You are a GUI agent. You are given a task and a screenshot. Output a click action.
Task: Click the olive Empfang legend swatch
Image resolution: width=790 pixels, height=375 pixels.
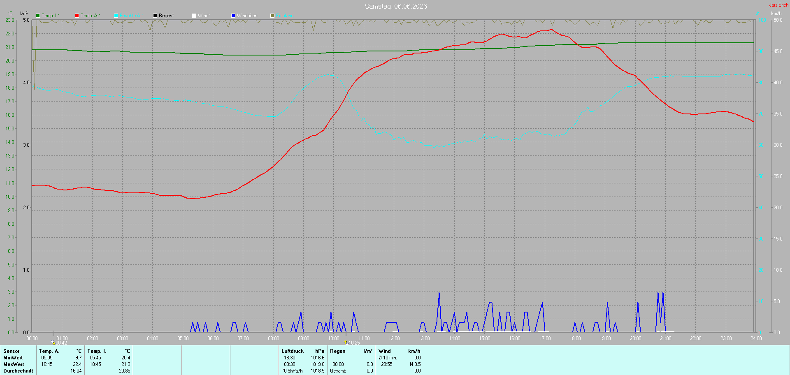(272, 16)
